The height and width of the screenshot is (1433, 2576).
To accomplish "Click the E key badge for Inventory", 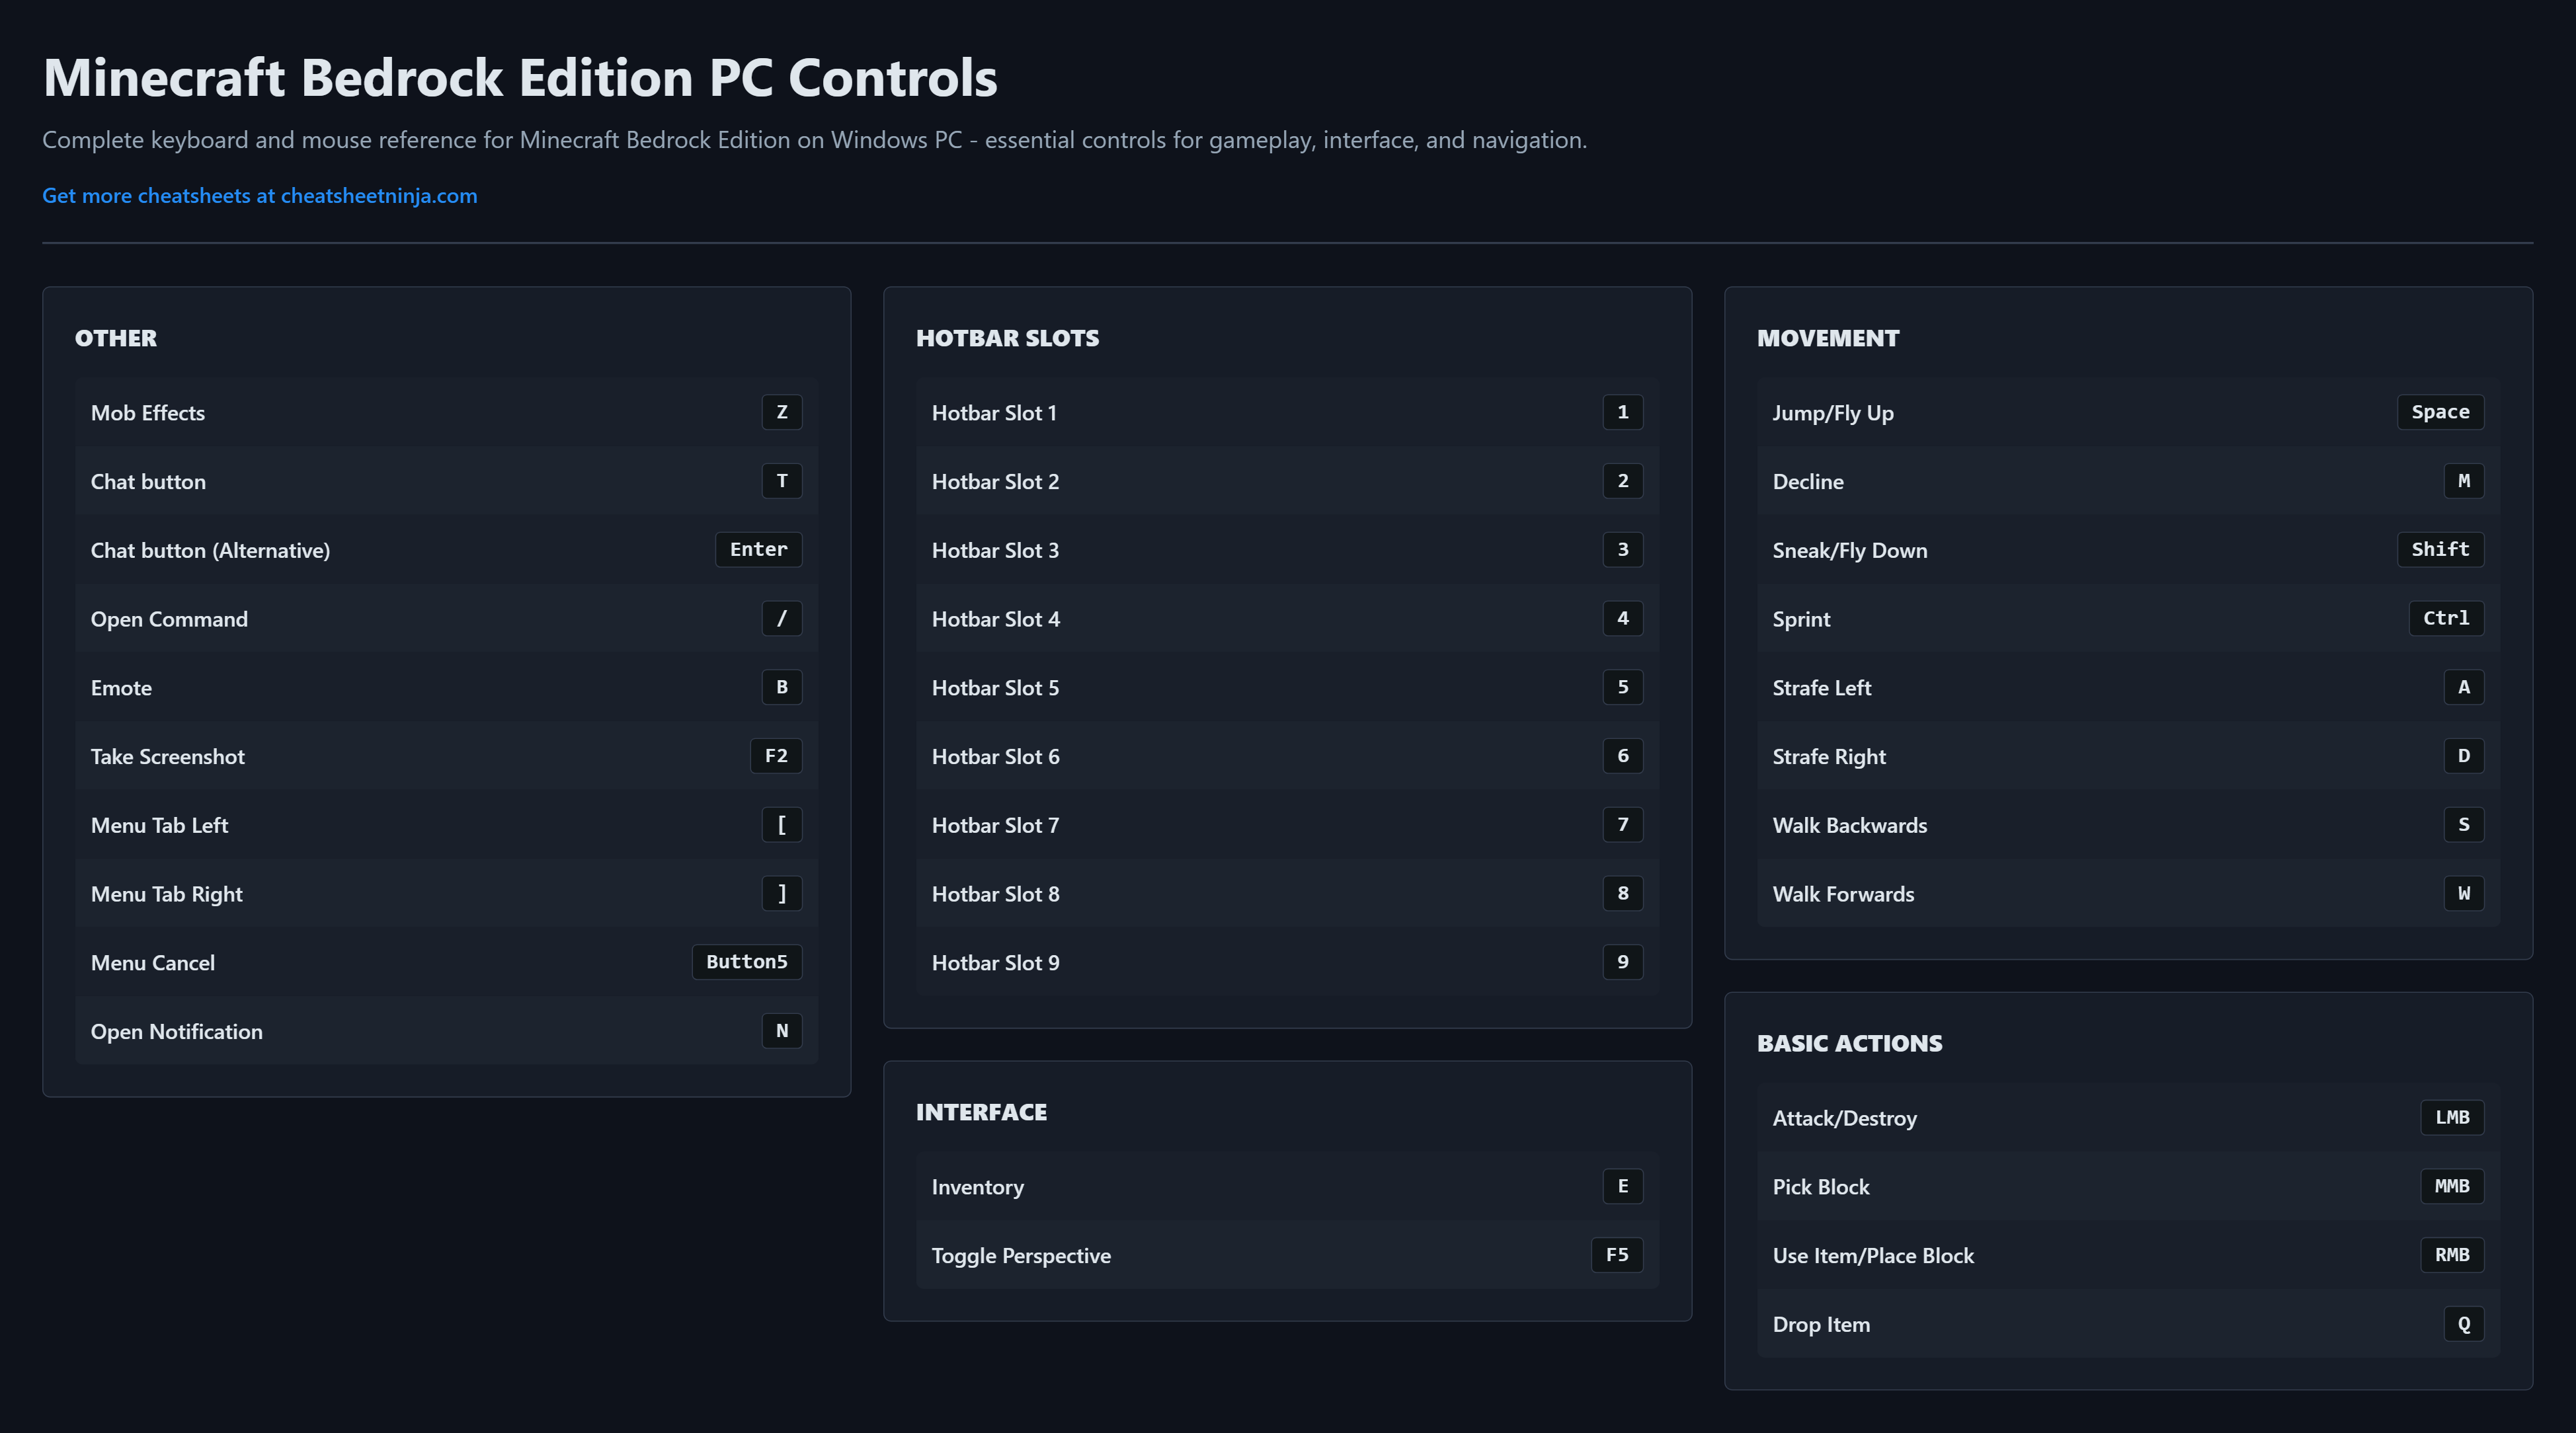I will pyautogui.click(x=1622, y=1186).
